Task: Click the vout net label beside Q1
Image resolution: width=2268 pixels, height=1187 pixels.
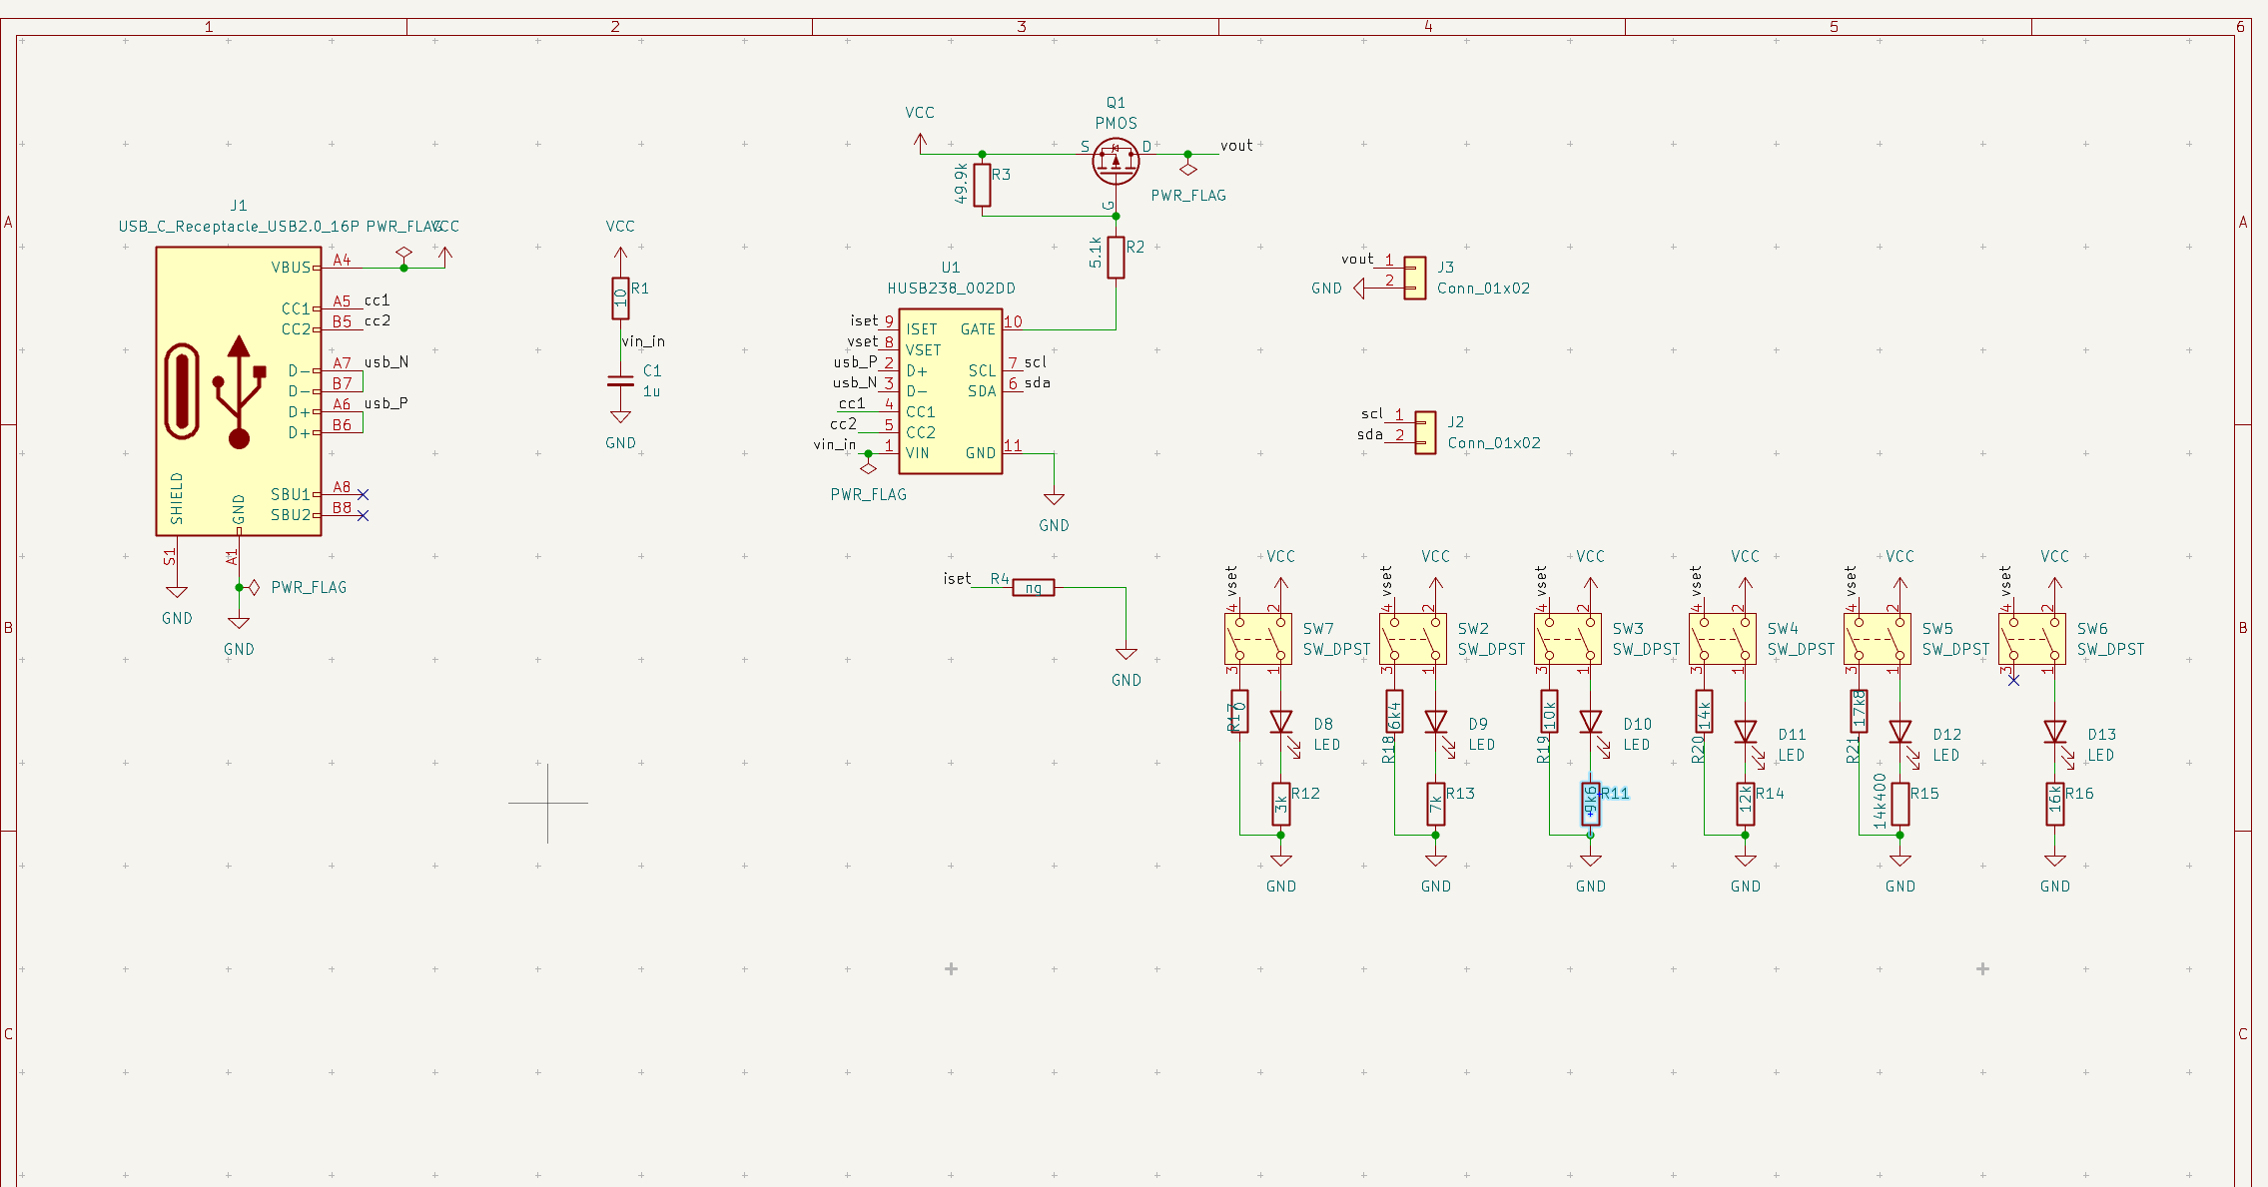Action: coord(1235,146)
